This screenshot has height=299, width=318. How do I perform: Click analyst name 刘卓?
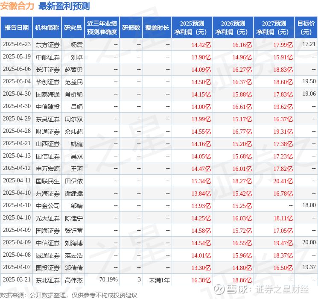(77, 57)
